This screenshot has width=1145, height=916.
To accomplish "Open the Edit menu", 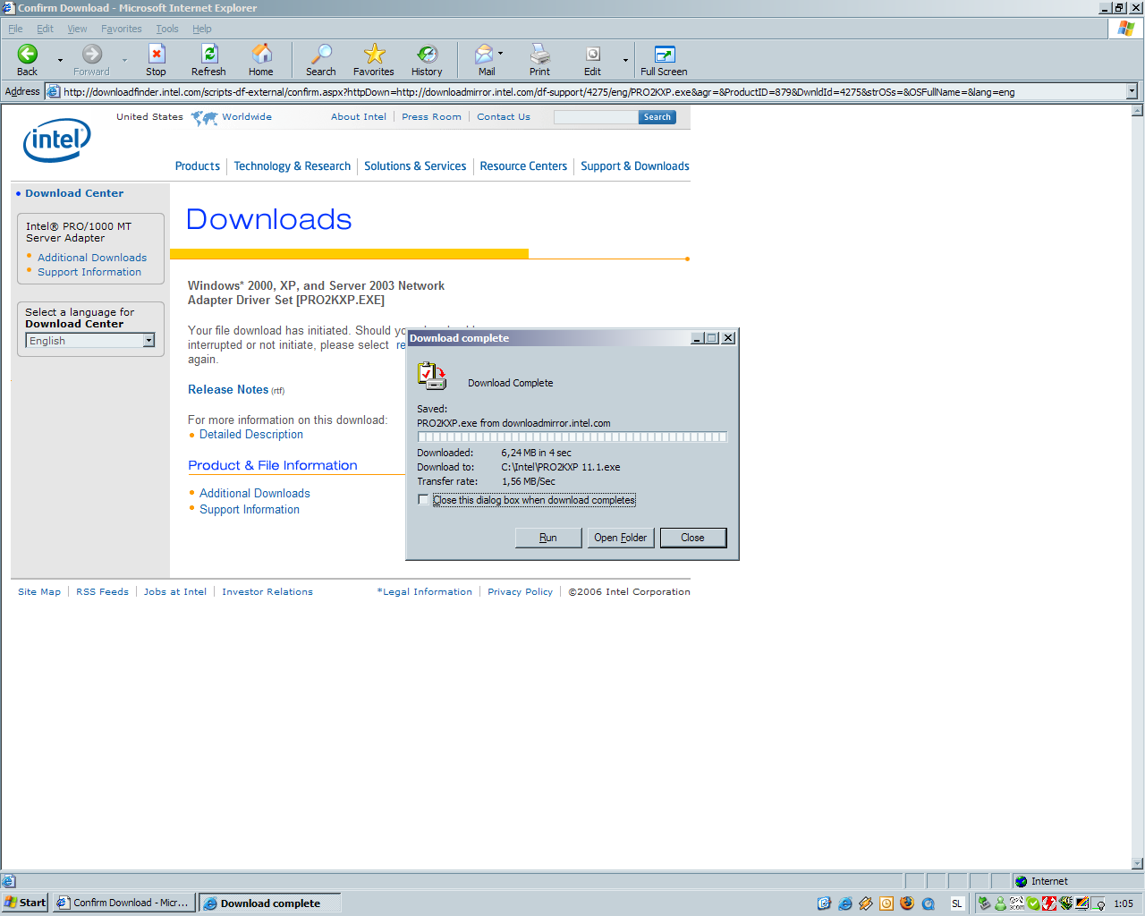I will (45, 29).
